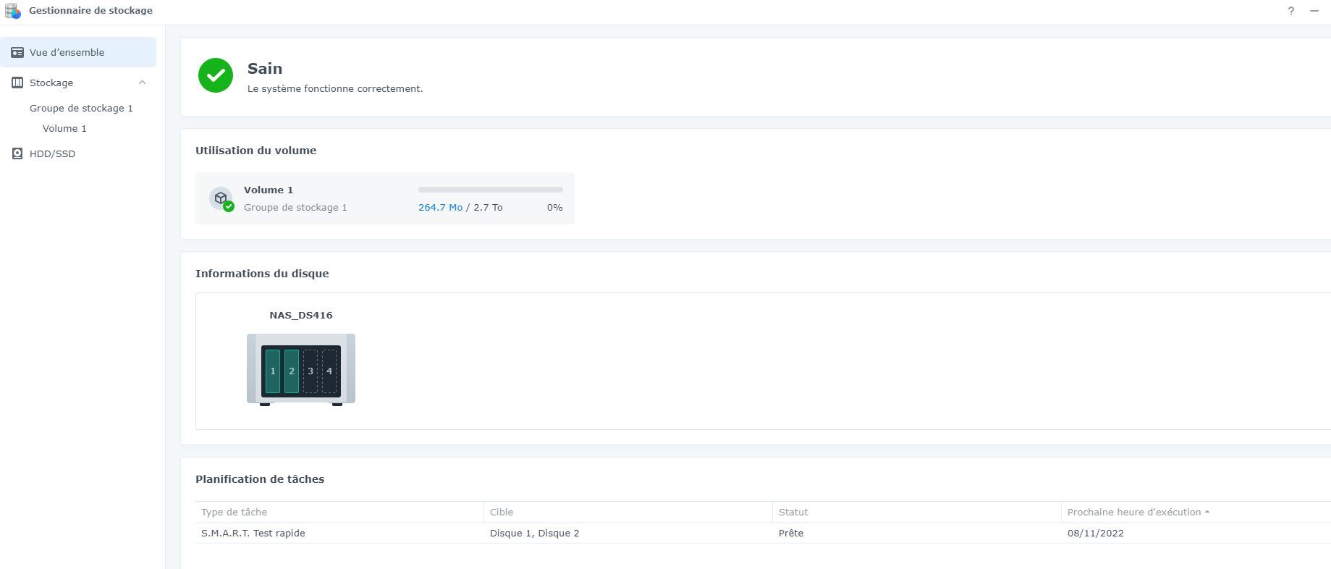Click the Type de tâche column header
This screenshot has height=569, width=1331.
pos(234,512)
